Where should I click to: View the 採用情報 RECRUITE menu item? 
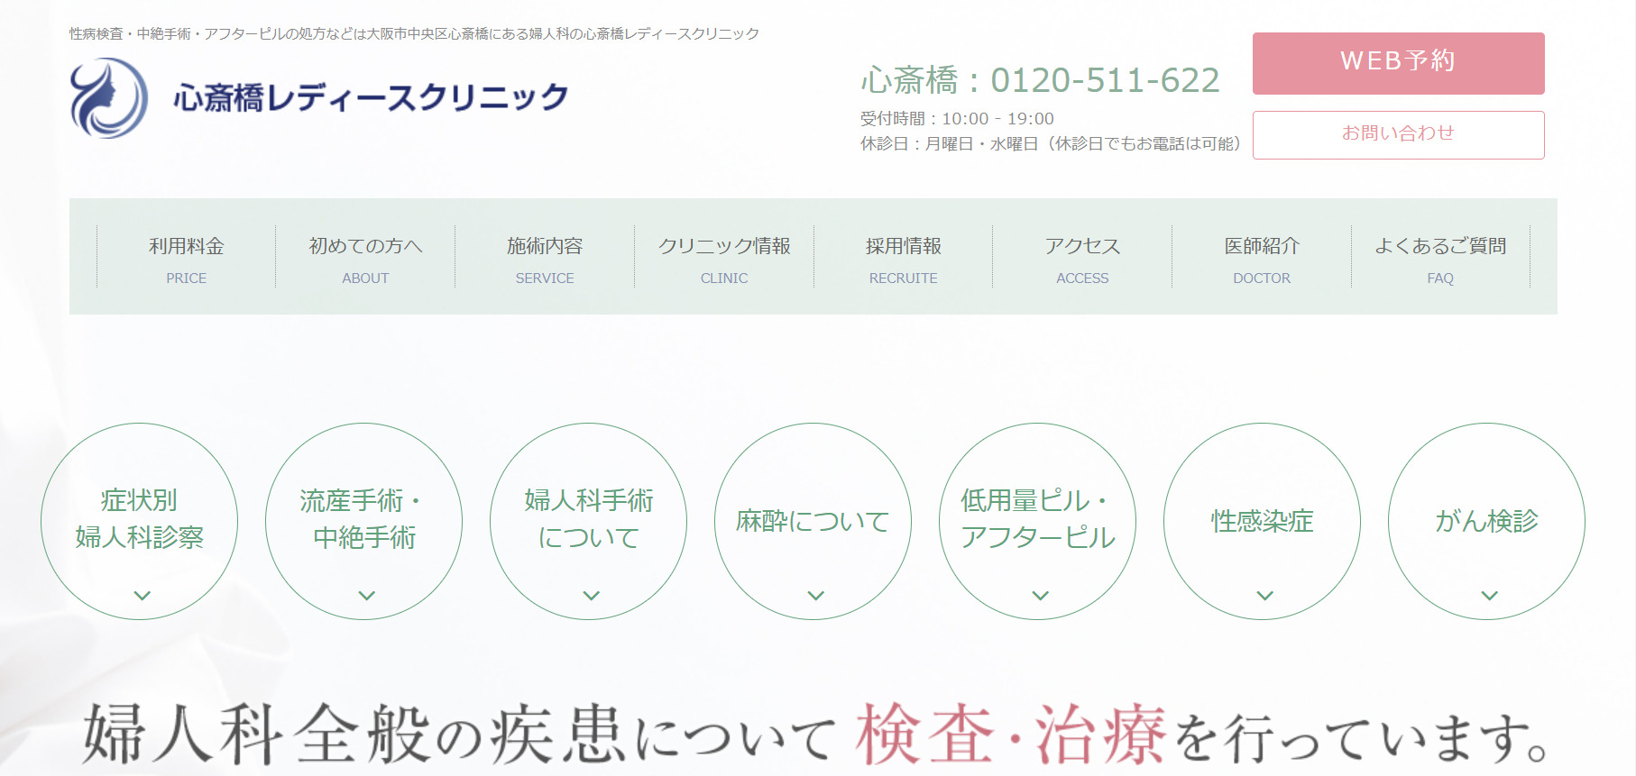pos(904,257)
